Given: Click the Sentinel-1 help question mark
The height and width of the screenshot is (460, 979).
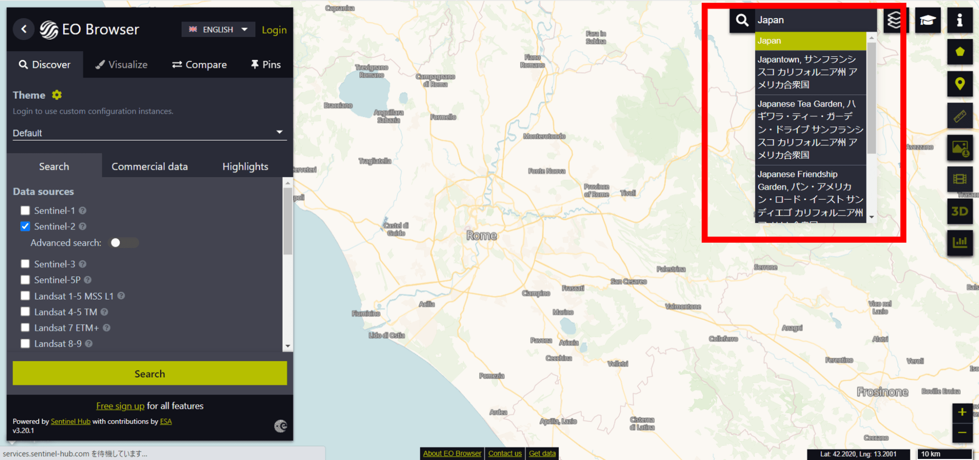Looking at the screenshot, I should (x=83, y=210).
